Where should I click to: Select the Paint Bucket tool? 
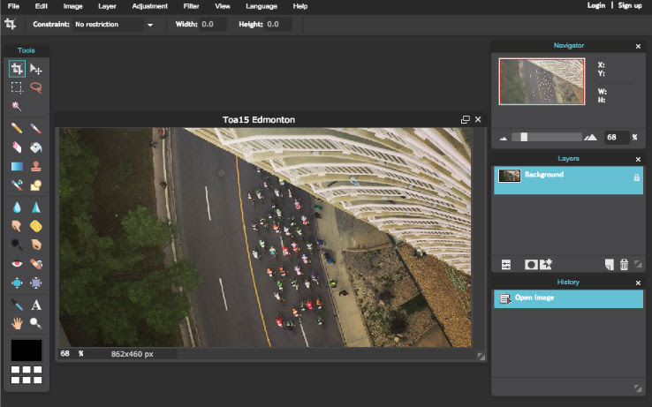(x=35, y=147)
